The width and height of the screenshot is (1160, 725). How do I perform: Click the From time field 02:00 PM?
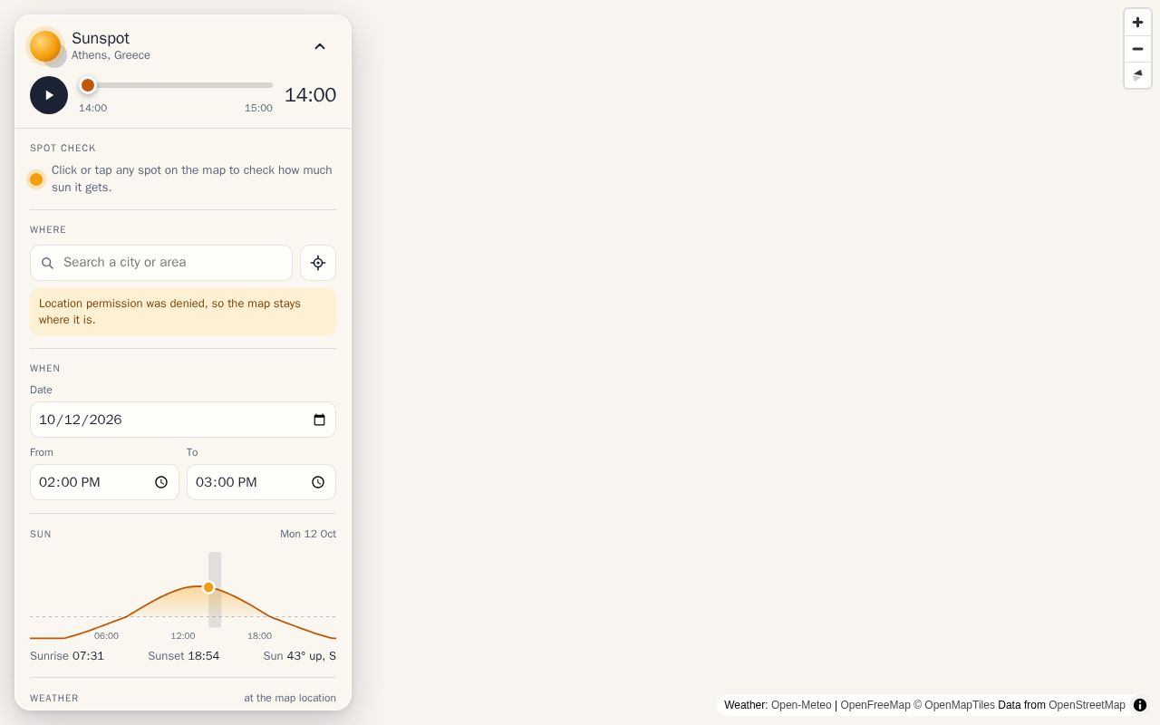coord(104,482)
